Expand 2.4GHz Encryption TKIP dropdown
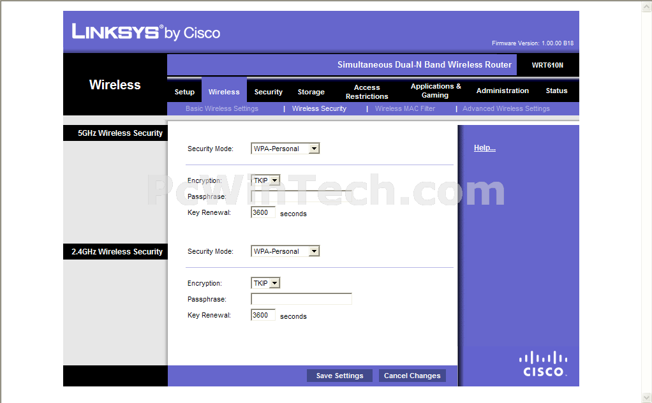The height and width of the screenshot is (403, 652). pos(265,283)
